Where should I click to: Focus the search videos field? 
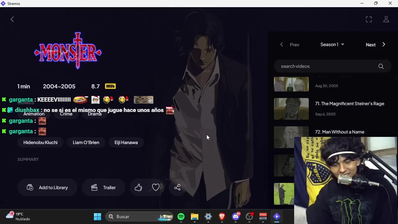coord(332,66)
